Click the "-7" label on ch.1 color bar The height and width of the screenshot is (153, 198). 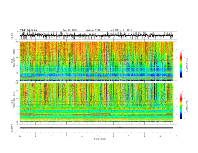pyautogui.click(x=184, y=77)
